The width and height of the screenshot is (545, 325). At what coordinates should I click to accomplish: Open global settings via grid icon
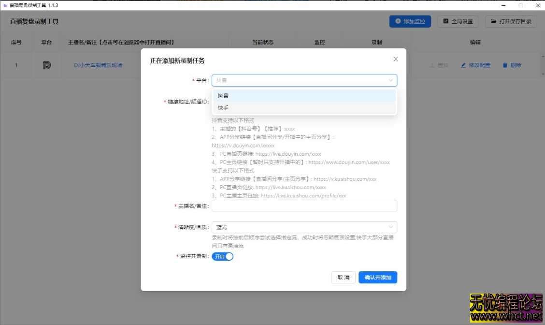445,21
